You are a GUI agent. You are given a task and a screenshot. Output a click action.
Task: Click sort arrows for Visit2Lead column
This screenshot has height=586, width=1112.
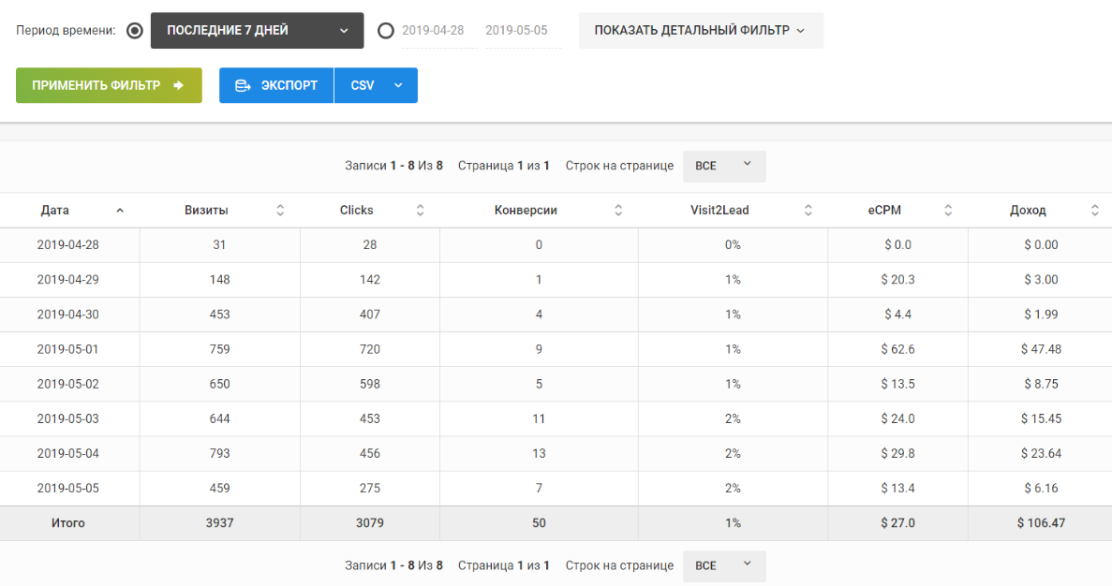(808, 211)
